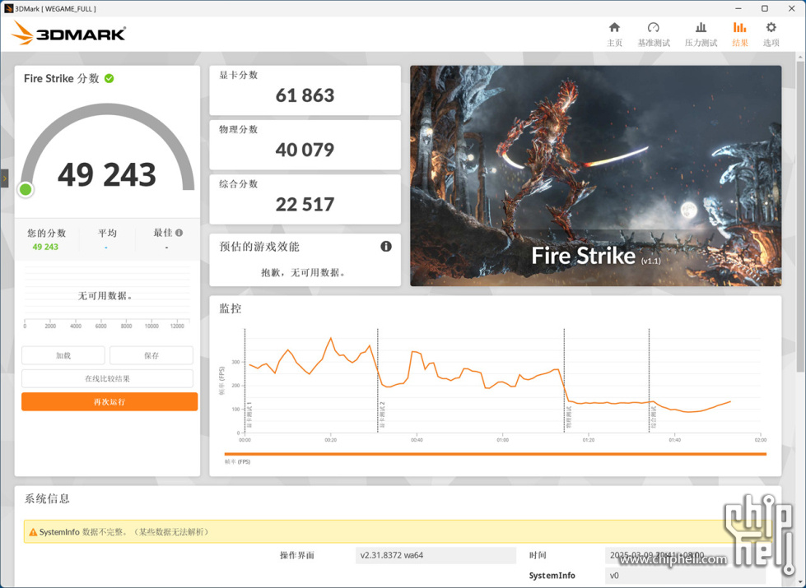Click the 无可用数据。 text in score chart
806x588 pixels.
[105, 296]
